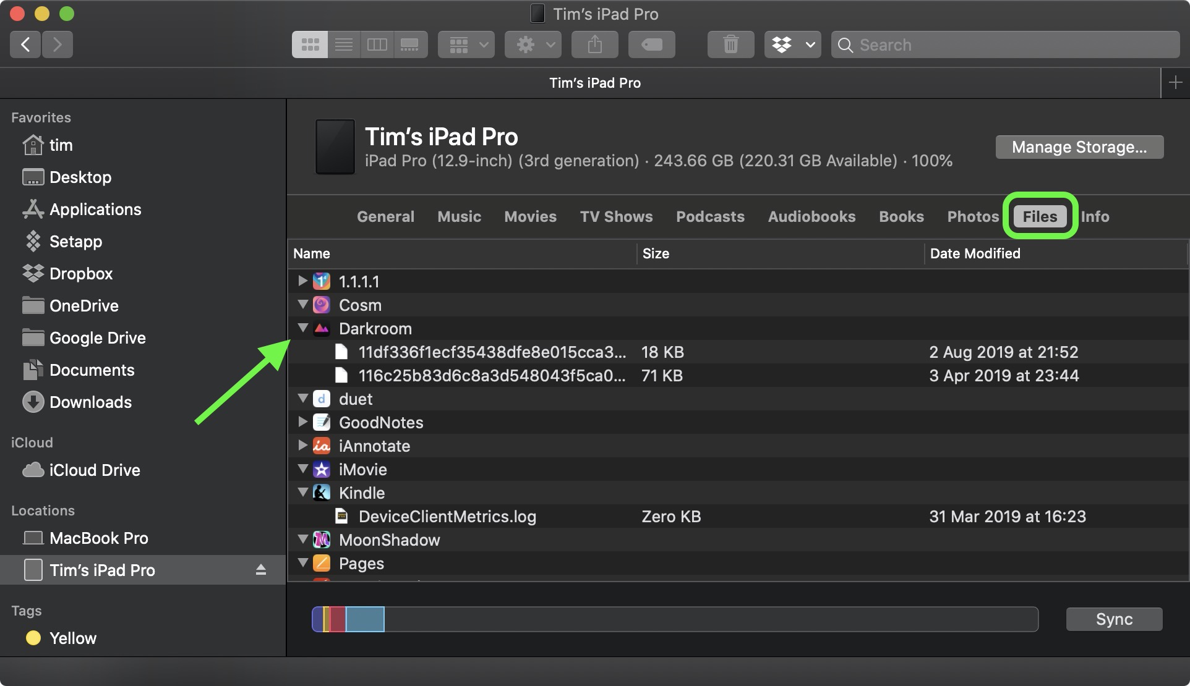1190x686 pixels.
Task: Expand the Darkroom app folder
Action: pyautogui.click(x=302, y=328)
